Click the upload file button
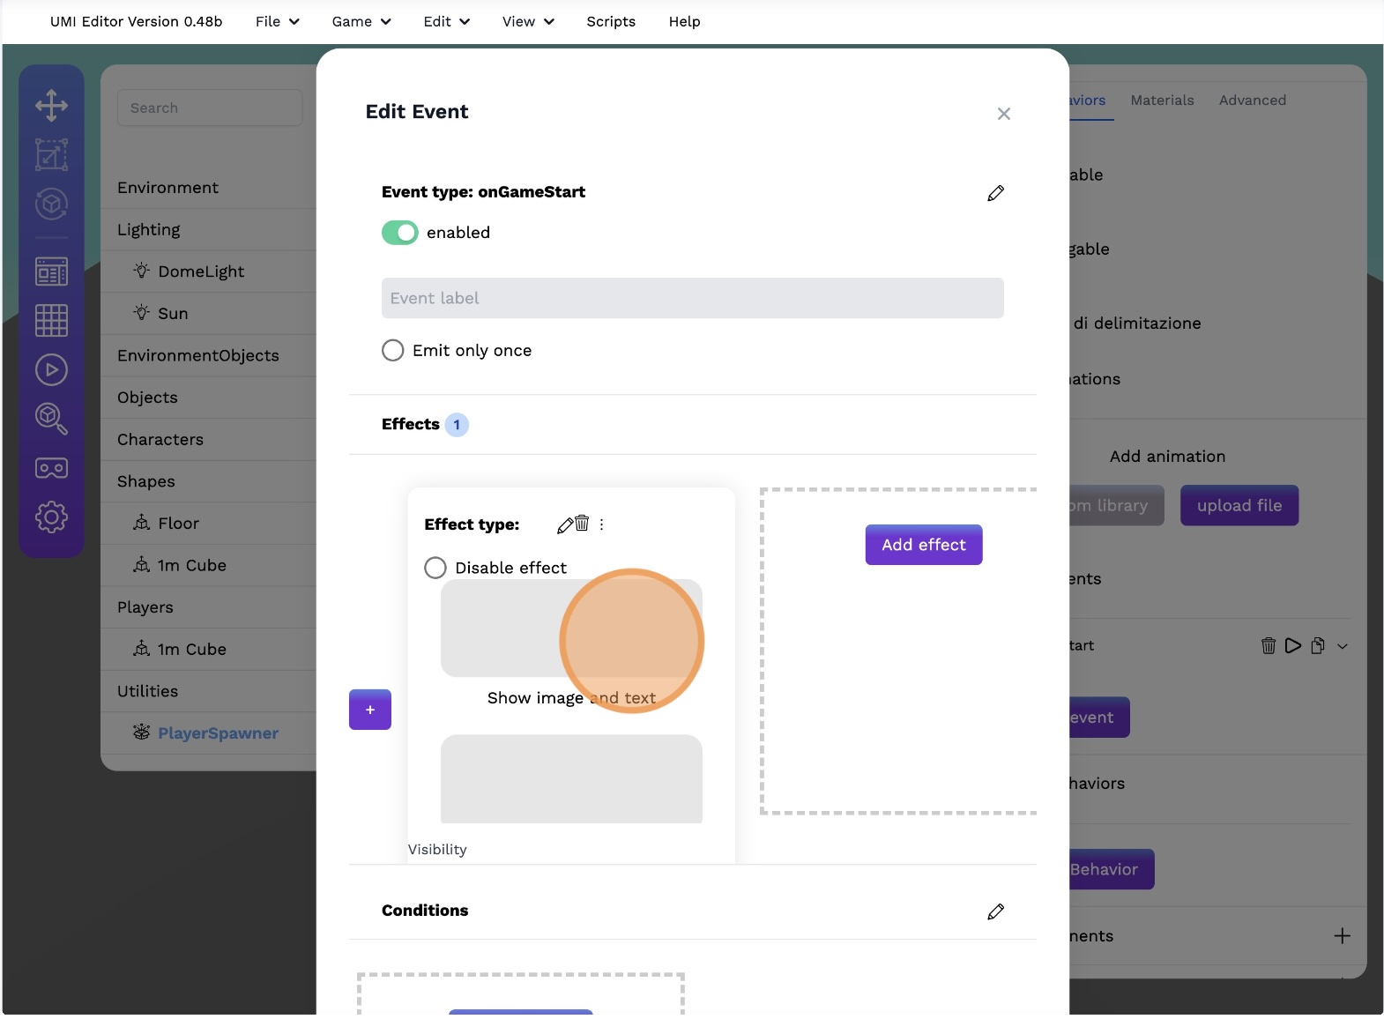 point(1239,506)
